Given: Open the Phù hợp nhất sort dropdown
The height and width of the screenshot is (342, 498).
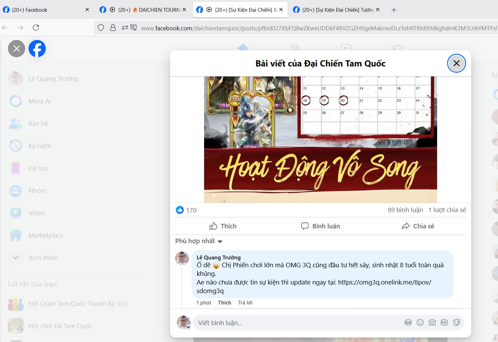Looking at the screenshot, I should pos(199,241).
